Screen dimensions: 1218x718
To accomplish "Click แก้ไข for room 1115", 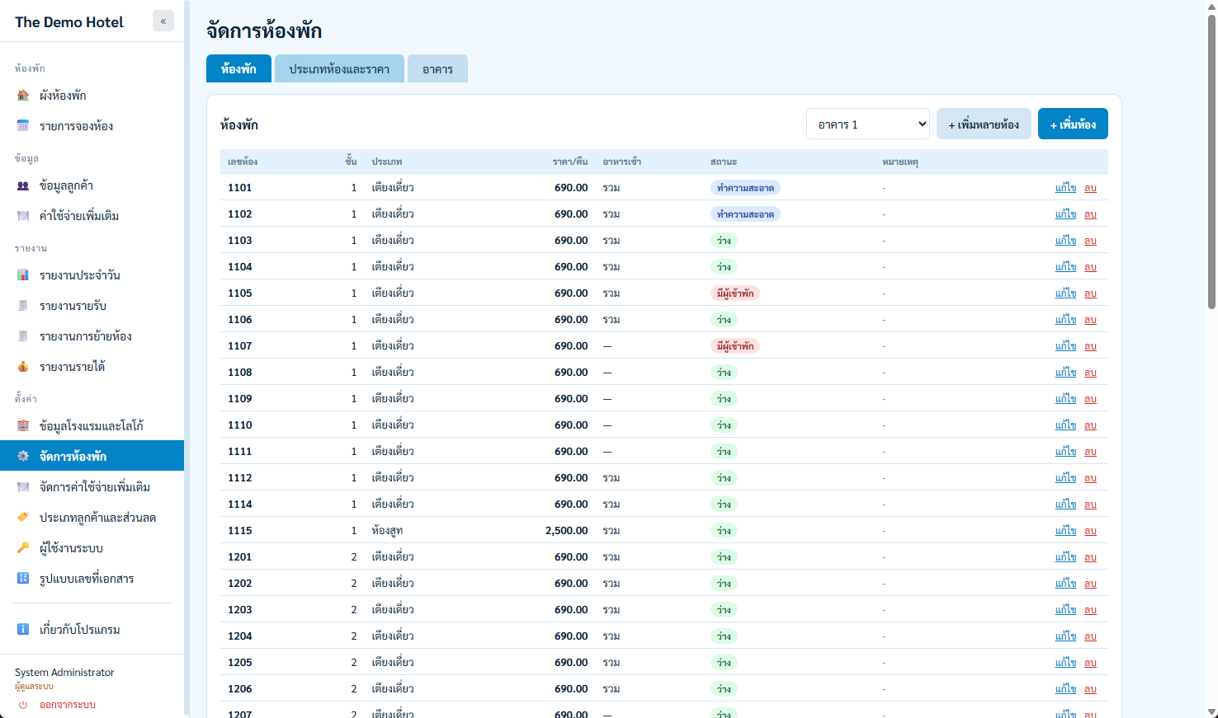I will pyautogui.click(x=1065, y=531).
